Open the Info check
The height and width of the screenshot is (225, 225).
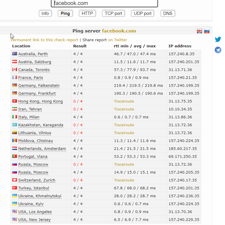(x=45, y=13)
